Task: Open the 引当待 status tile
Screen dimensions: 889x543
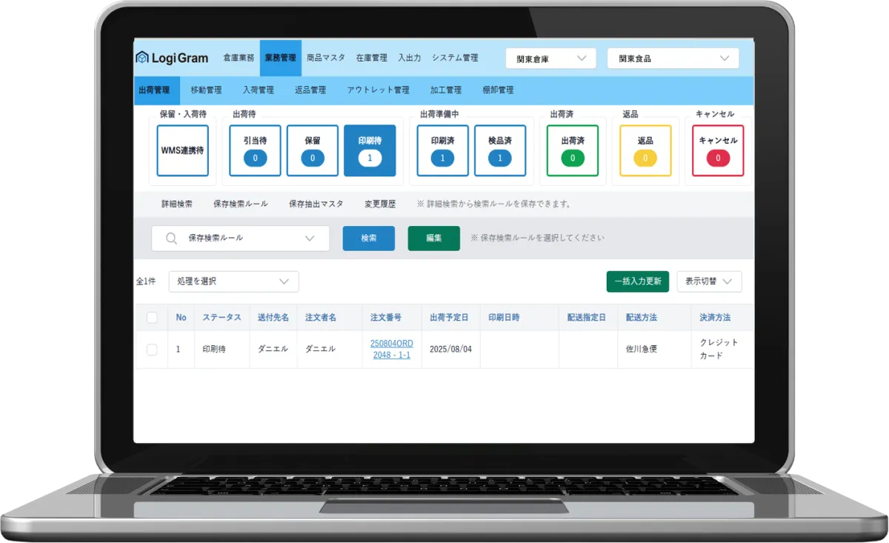Action: [255, 150]
